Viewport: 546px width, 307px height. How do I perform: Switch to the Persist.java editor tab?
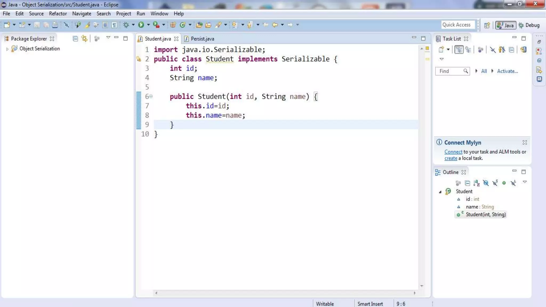click(x=202, y=39)
